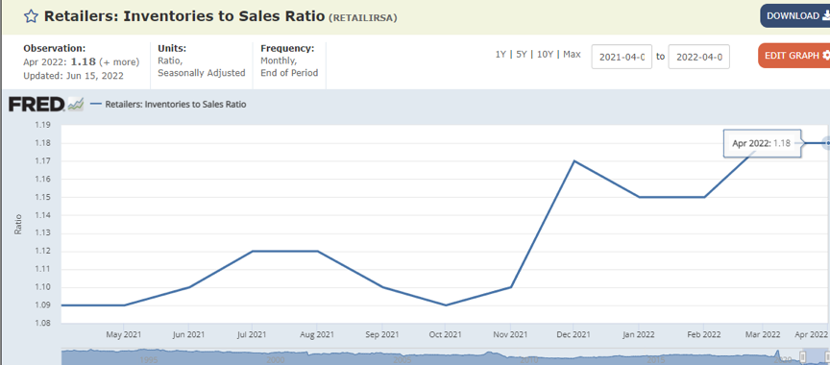Click the Ratio y-axis title
The height and width of the screenshot is (365, 830).
pyautogui.click(x=18, y=224)
